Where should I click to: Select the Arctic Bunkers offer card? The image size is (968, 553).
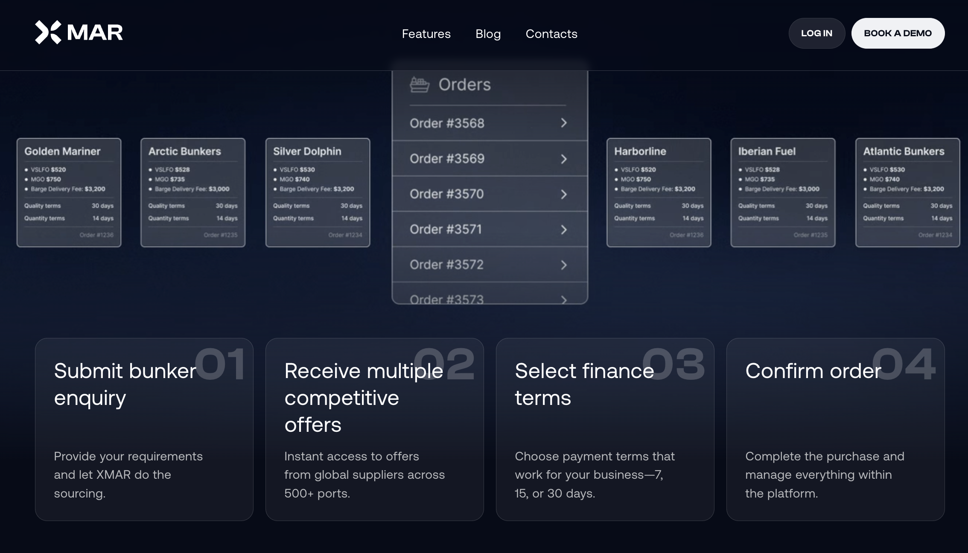click(x=193, y=192)
